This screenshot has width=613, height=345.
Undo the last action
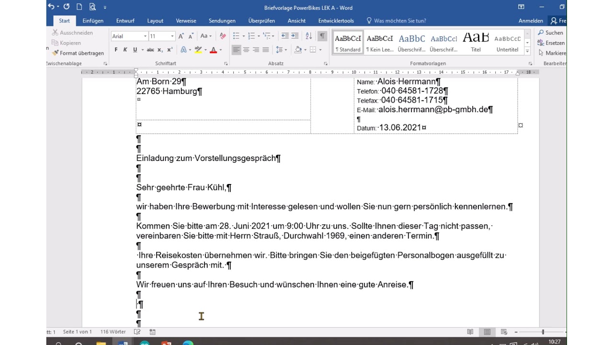(51, 7)
